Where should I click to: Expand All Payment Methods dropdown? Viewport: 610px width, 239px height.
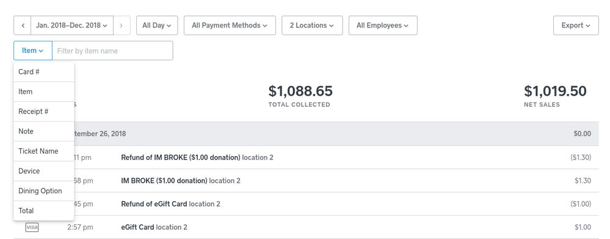(230, 25)
